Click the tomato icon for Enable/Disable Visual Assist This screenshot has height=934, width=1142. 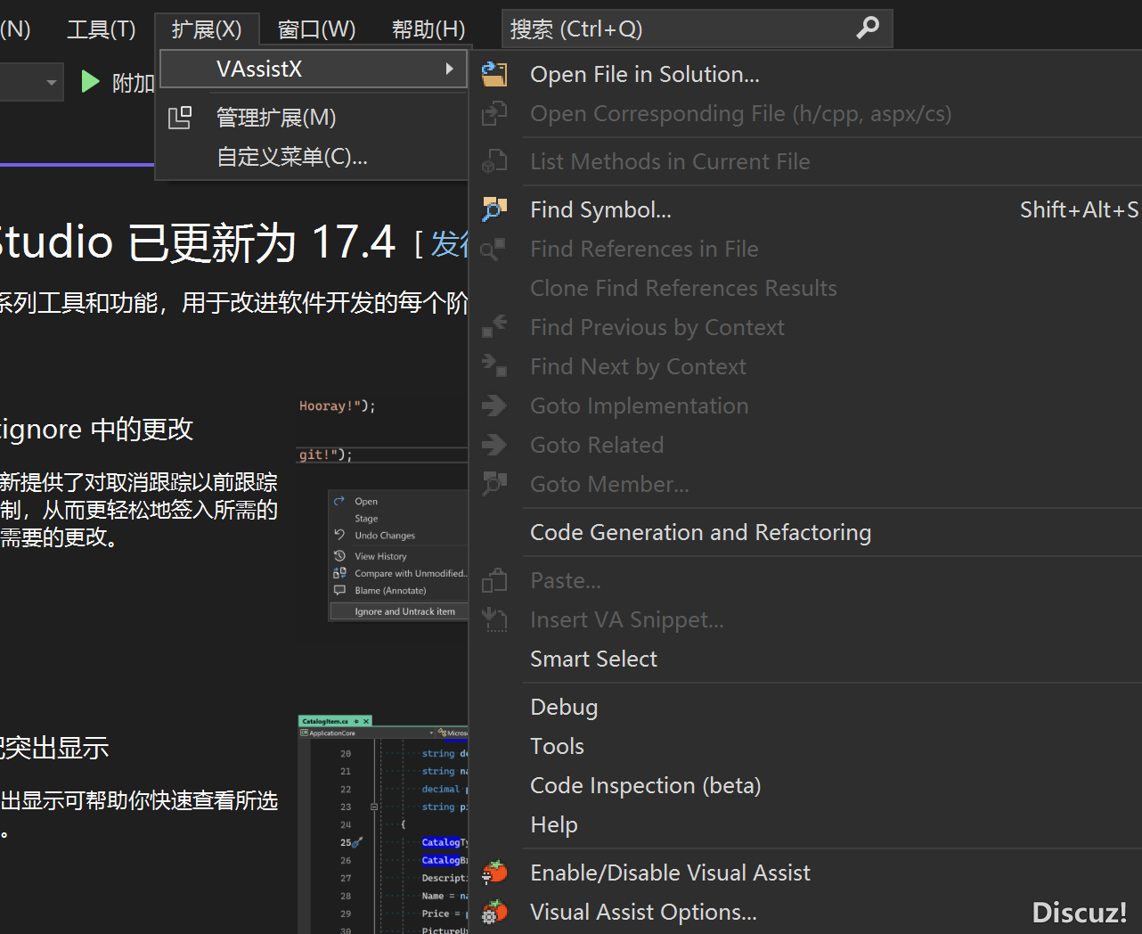coord(494,873)
